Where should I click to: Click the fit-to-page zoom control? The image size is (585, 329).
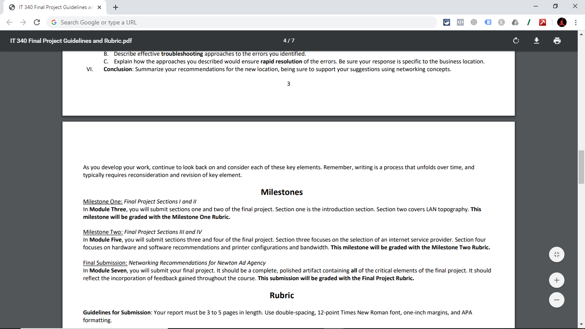(x=556, y=254)
